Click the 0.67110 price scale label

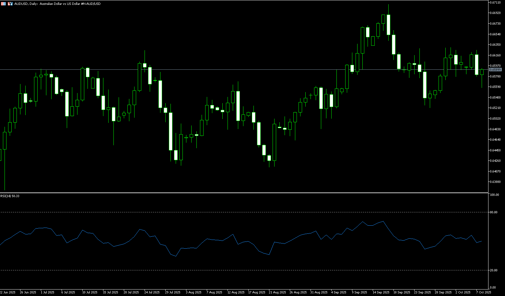(496, 3)
